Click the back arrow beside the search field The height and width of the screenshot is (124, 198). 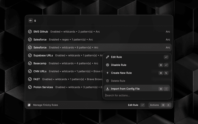click(x=31, y=20)
